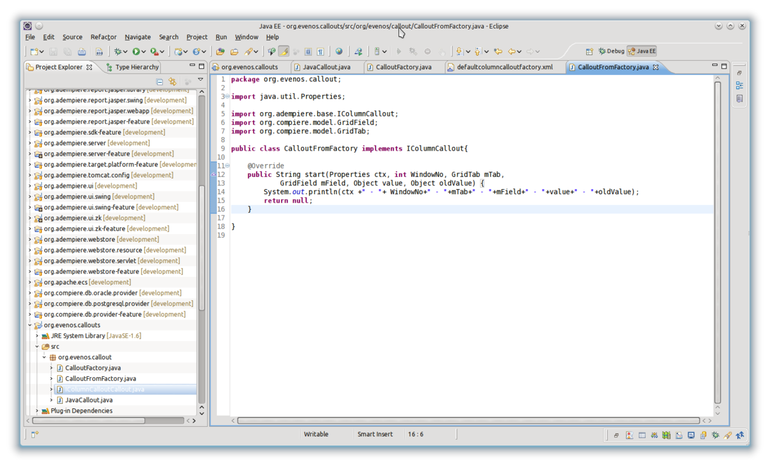The height and width of the screenshot is (466, 770).
Task: Click the Link with Editor icon in Project Explorer
Action: [172, 81]
